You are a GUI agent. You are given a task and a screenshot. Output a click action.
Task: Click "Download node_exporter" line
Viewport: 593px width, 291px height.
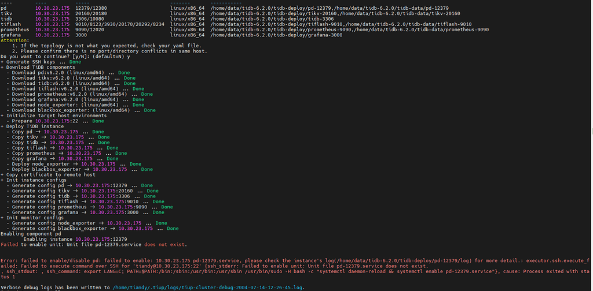click(x=75, y=105)
